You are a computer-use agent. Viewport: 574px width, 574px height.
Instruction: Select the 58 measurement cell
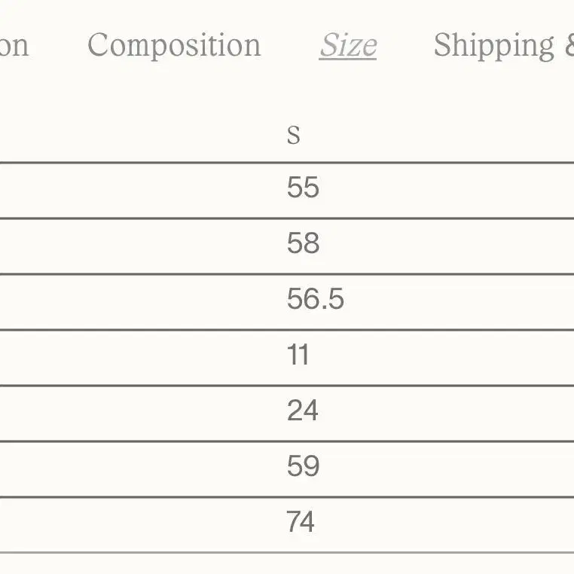point(303,243)
